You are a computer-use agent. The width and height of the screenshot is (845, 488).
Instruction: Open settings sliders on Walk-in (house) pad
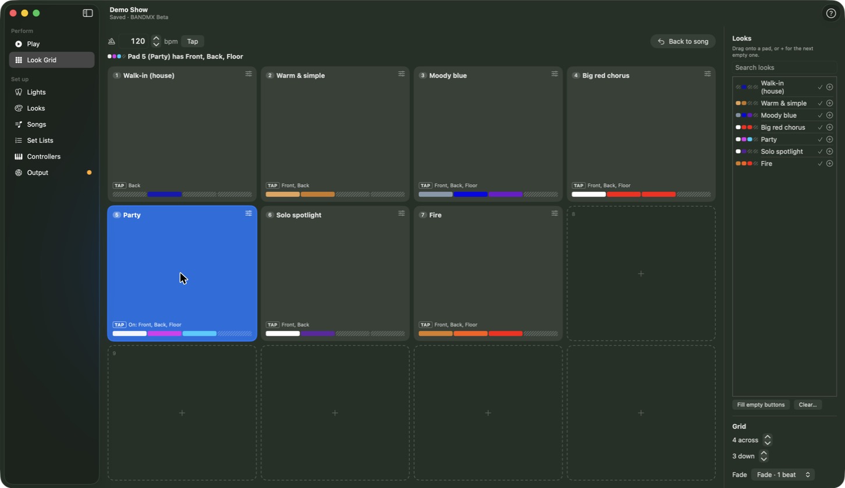248,74
